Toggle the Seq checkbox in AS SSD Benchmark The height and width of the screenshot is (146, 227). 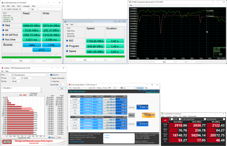click(3, 25)
